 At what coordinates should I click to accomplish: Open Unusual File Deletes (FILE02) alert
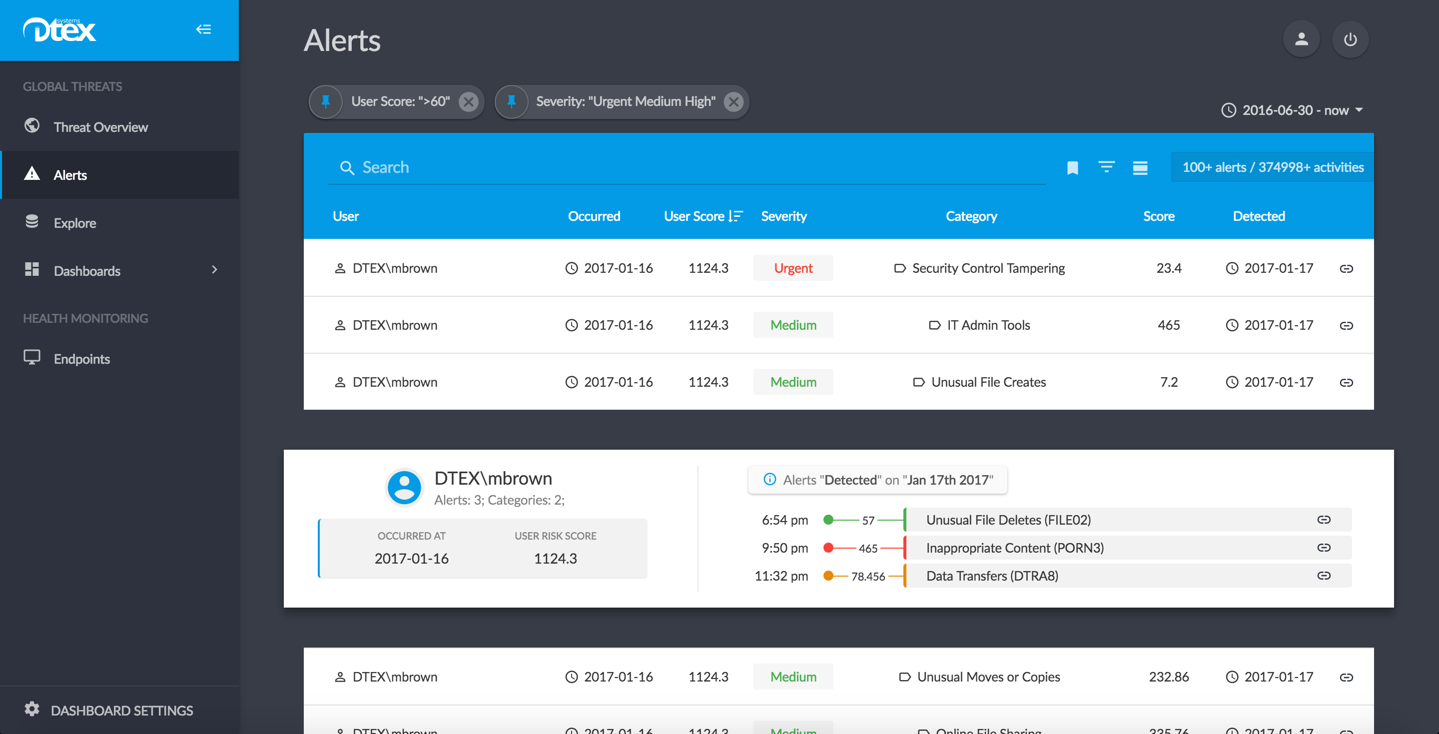1127,520
